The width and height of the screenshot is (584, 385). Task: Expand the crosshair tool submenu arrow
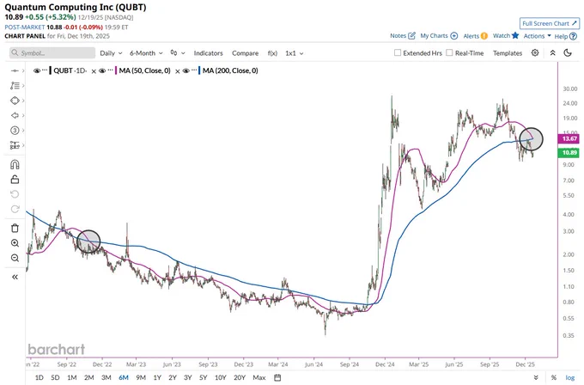23,70
